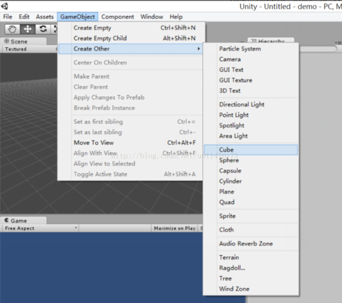Toggle Maximize on Play
342x303 pixels.
point(174,228)
